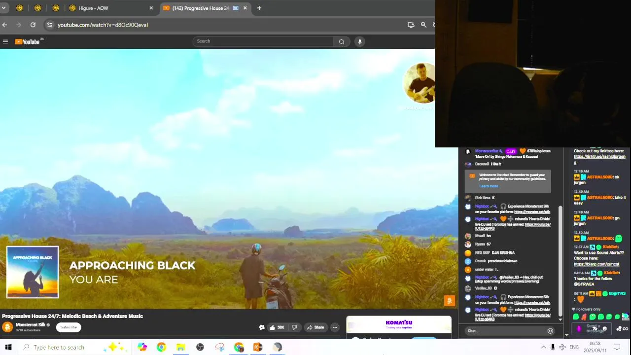Click the address bar URL youtube.com/watch
The height and width of the screenshot is (355, 631).
click(103, 25)
